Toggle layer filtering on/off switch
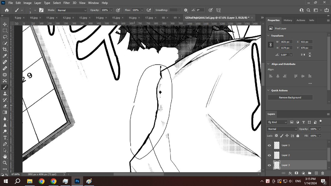The width and height of the screenshot is (331, 186). [321, 121]
